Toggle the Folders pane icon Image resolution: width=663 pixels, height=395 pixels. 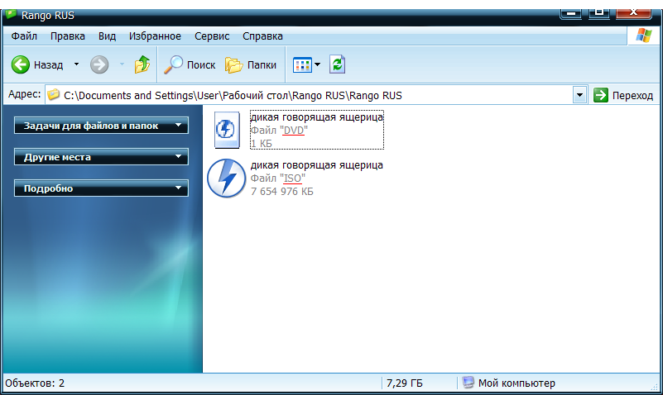(233, 65)
